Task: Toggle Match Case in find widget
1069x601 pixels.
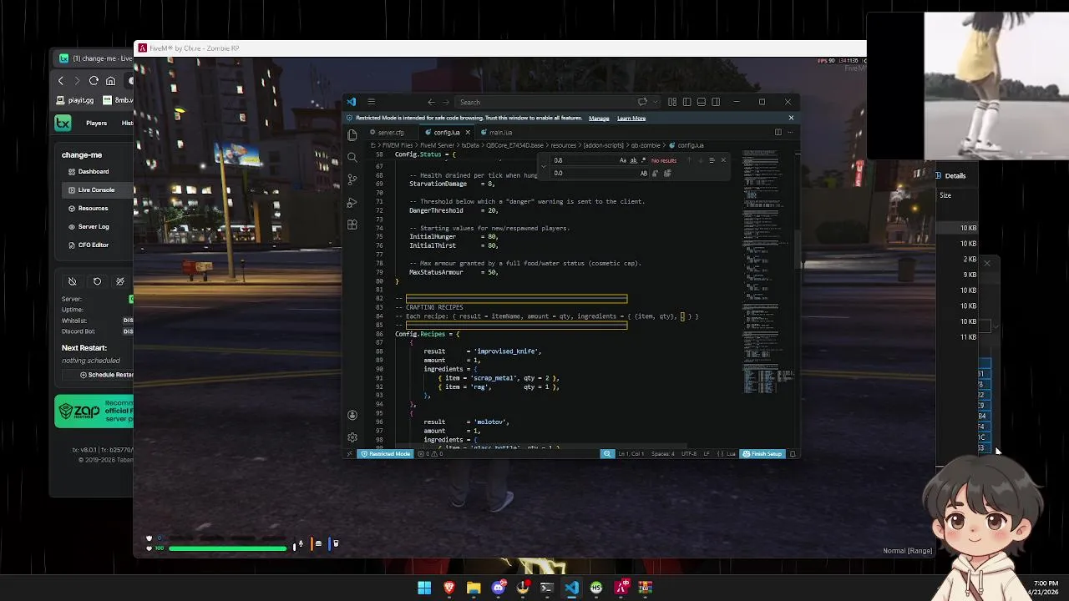Action: tap(623, 160)
